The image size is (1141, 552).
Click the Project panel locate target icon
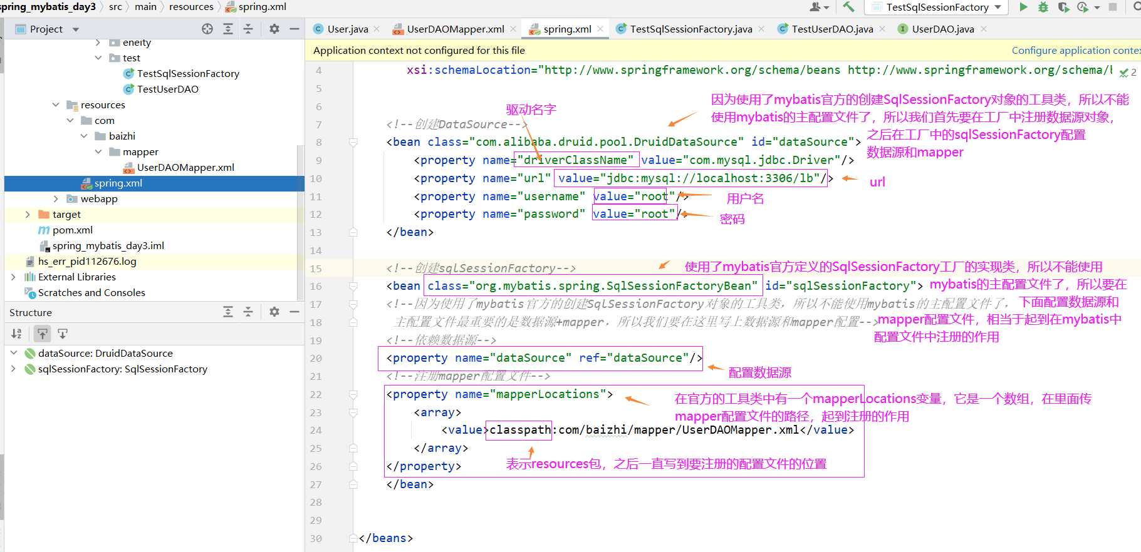point(207,29)
